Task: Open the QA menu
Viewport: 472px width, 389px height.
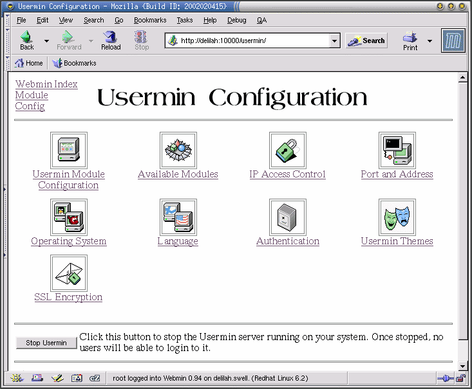Action: (x=261, y=20)
